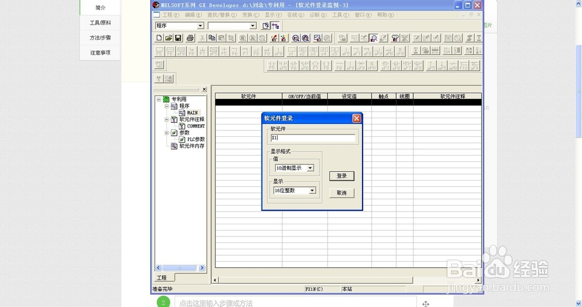Image resolution: width=582 pixels, height=307 pixels.
Task: Insert parallel open contact sF5 icon
Action: click(x=283, y=65)
